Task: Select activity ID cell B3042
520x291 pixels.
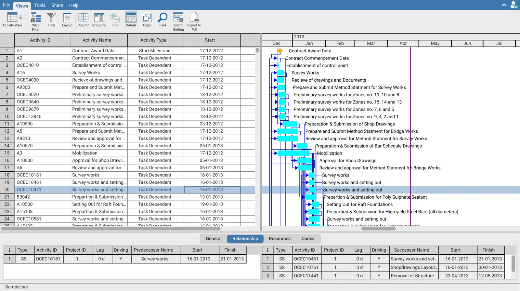Action: [x=43, y=197]
